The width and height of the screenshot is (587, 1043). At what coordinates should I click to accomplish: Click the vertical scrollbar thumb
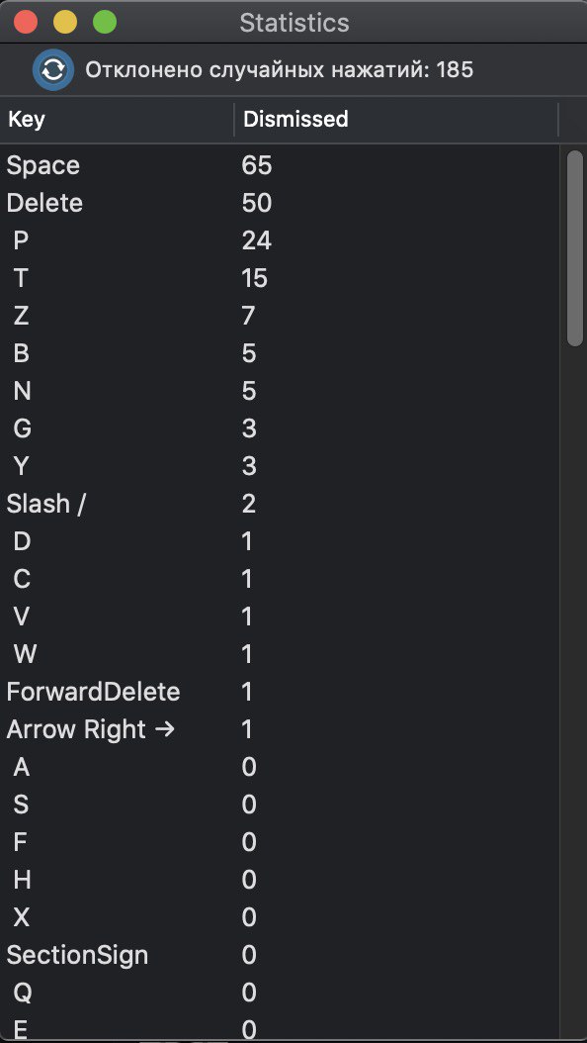click(x=575, y=248)
